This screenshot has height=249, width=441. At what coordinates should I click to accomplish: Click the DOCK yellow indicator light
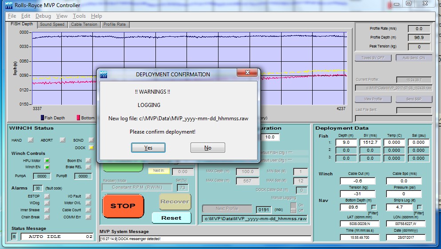point(91,147)
